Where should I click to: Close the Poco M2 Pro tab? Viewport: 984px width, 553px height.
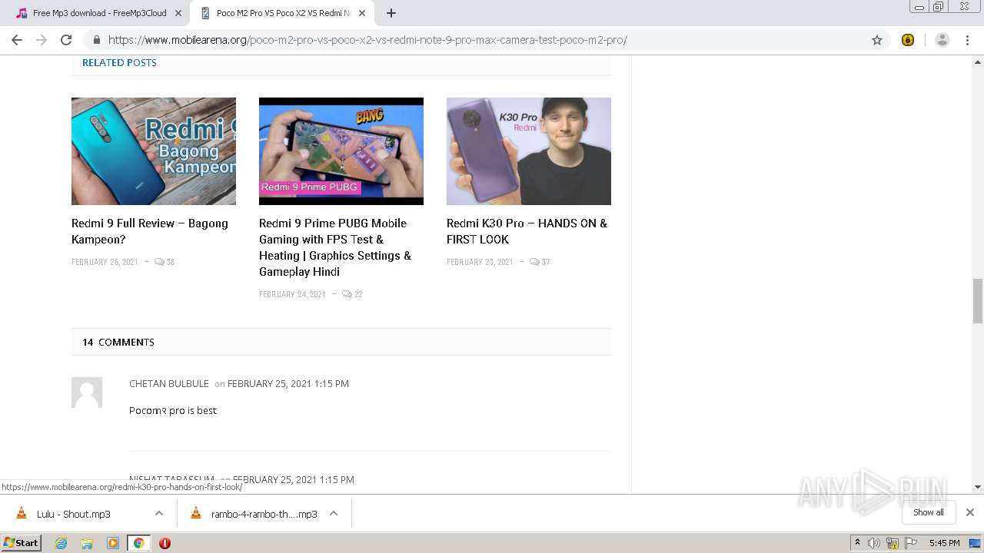(x=361, y=13)
